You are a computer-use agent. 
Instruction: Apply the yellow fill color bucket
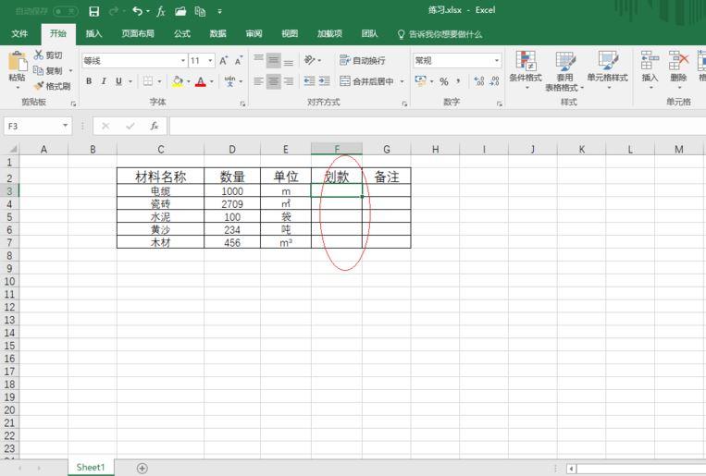click(x=178, y=81)
